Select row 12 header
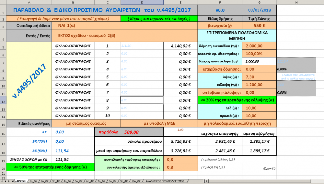Image resolution: width=324 pixels, height=184 pixels. click(x=3, y=100)
